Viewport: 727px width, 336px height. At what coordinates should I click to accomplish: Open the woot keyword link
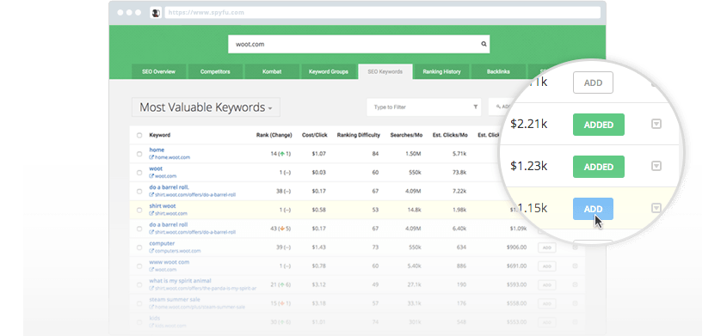156,168
